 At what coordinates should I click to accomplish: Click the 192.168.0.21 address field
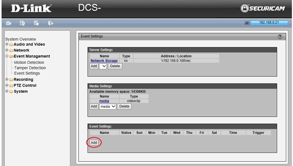tap(269, 23)
